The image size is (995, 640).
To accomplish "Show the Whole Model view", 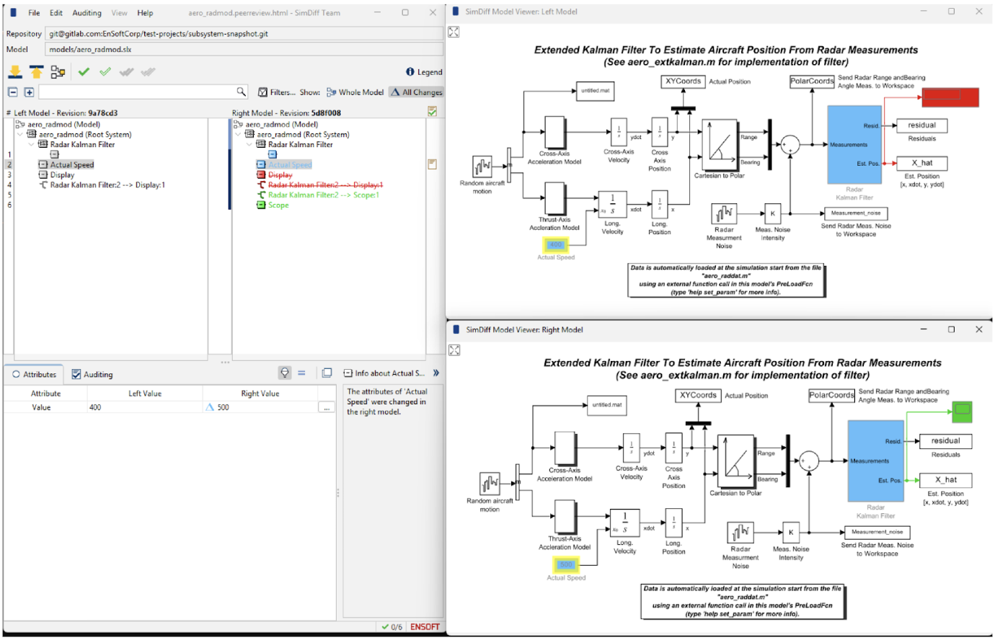I will tap(355, 92).
